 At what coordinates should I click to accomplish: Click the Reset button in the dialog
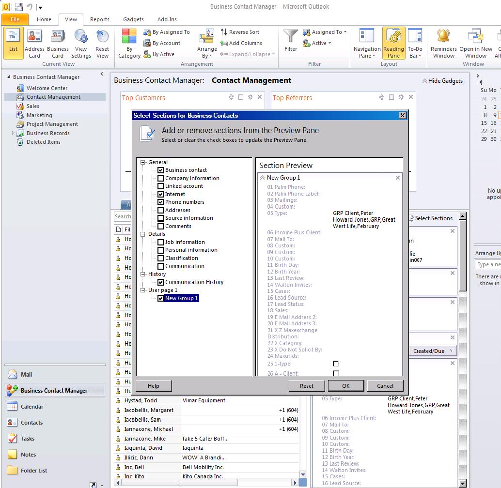[x=306, y=386]
